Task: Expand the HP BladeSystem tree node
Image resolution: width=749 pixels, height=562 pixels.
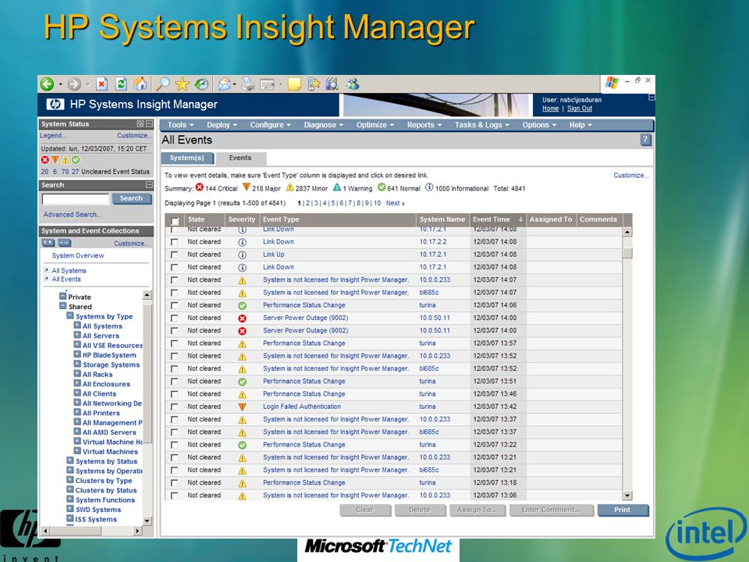Action: [x=77, y=354]
